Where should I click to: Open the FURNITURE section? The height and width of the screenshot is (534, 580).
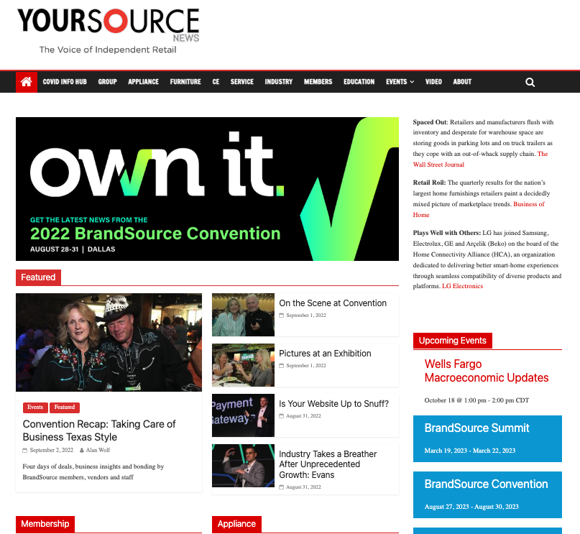tap(185, 82)
